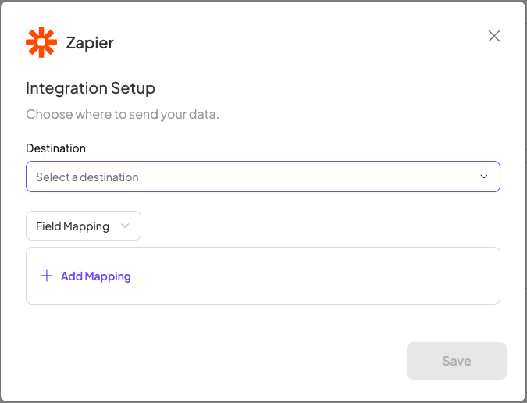This screenshot has height=403, width=527.
Task: Dismiss the Zapier dialog with the X icon
Action: pyautogui.click(x=494, y=36)
